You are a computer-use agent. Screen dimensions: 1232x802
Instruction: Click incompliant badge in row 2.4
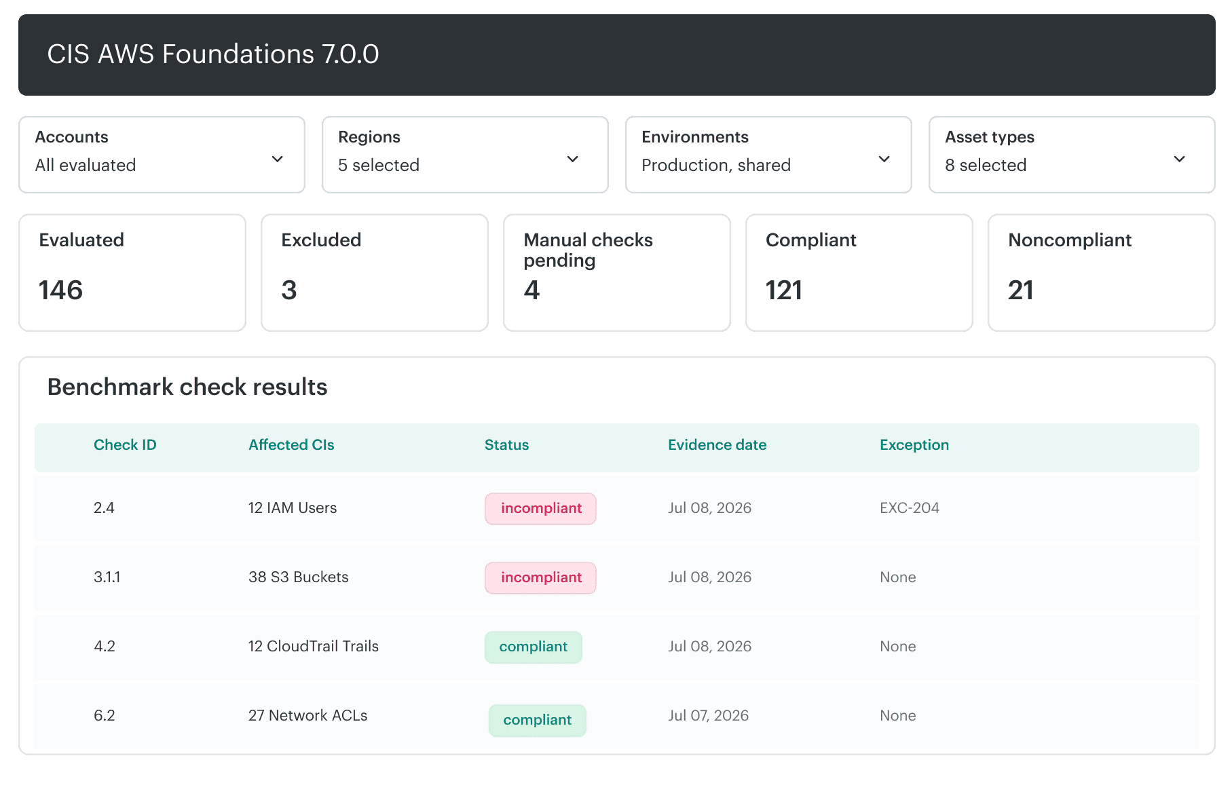click(x=540, y=509)
